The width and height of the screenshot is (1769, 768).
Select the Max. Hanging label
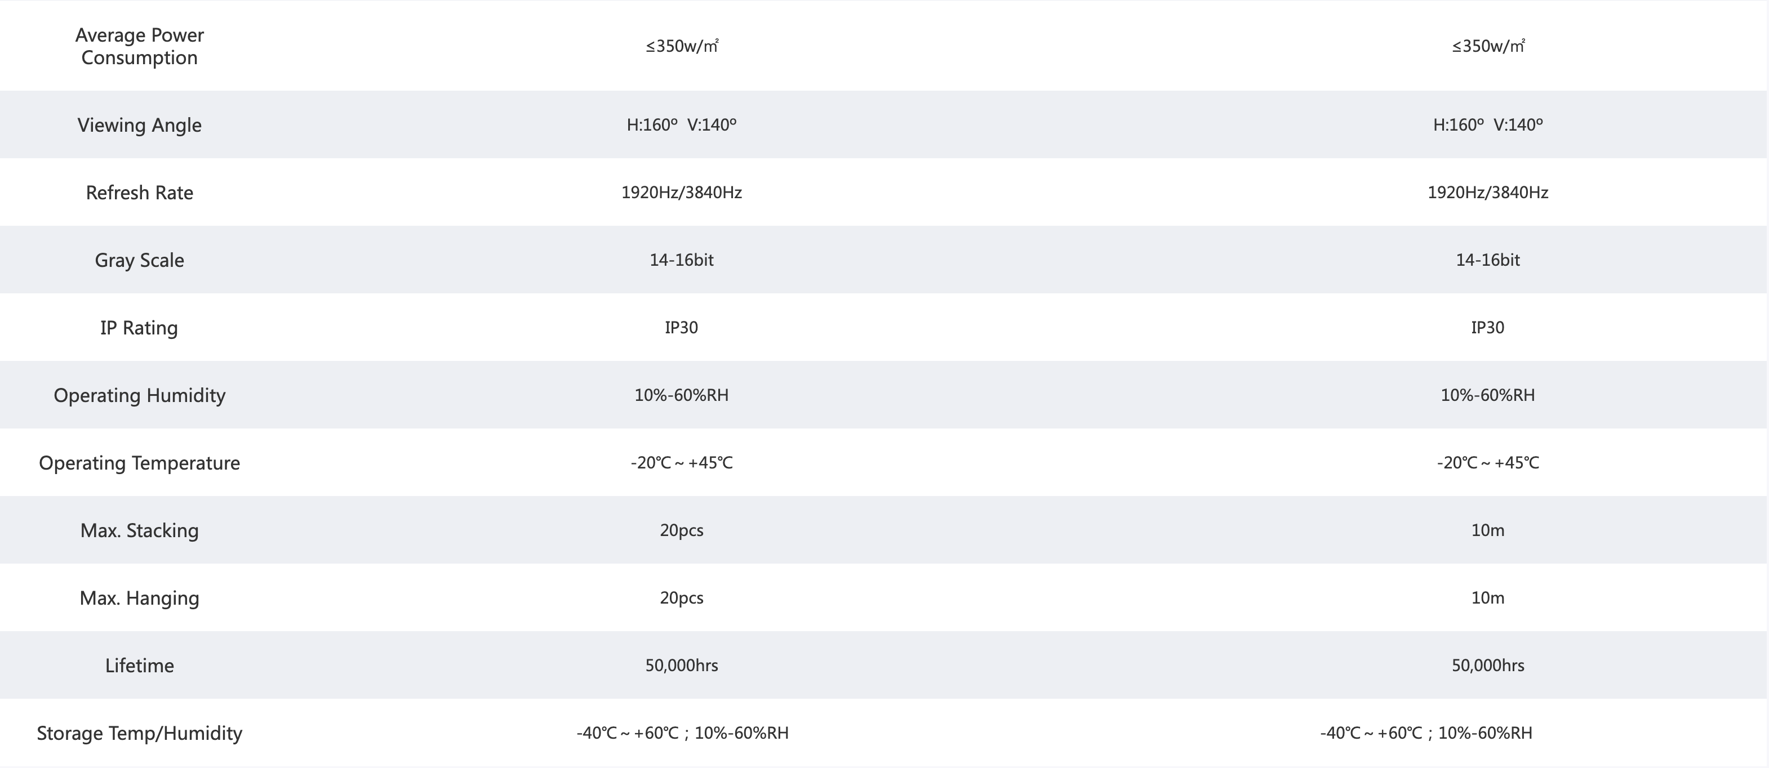click(x=139, y=598)
